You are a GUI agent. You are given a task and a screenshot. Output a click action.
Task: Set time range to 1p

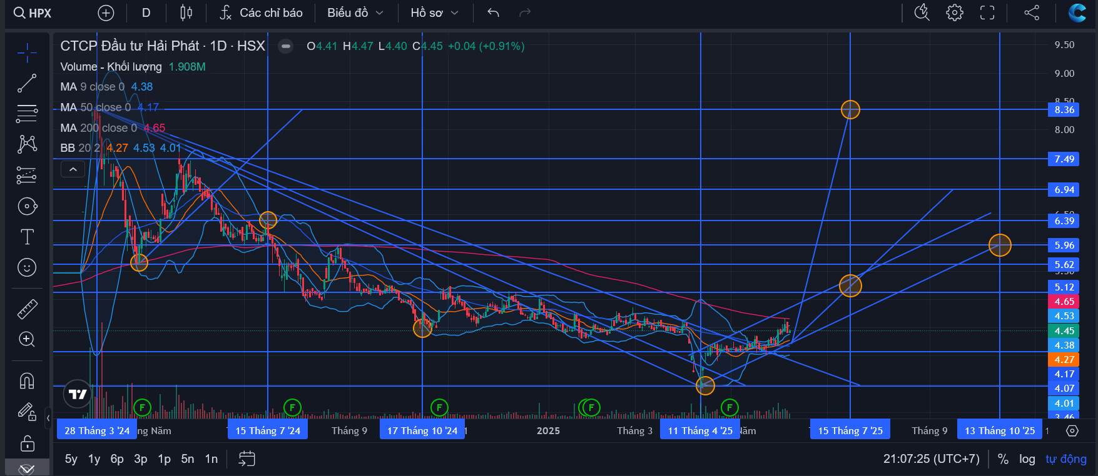click(x=164, y=459)
